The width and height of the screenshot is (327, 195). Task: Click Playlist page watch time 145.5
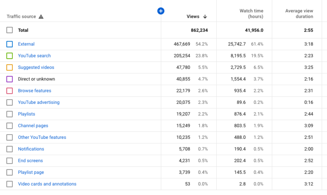click(240, 172)
